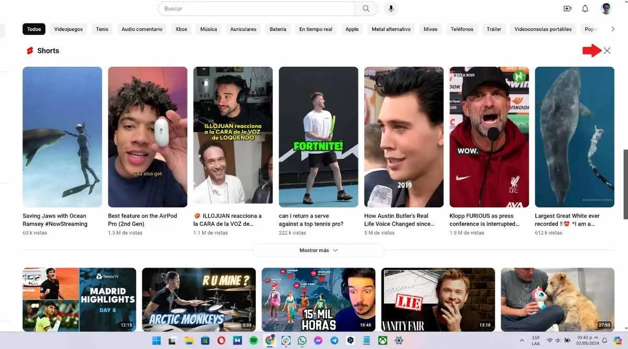Select the Tenis filter chip

point(102,29)
